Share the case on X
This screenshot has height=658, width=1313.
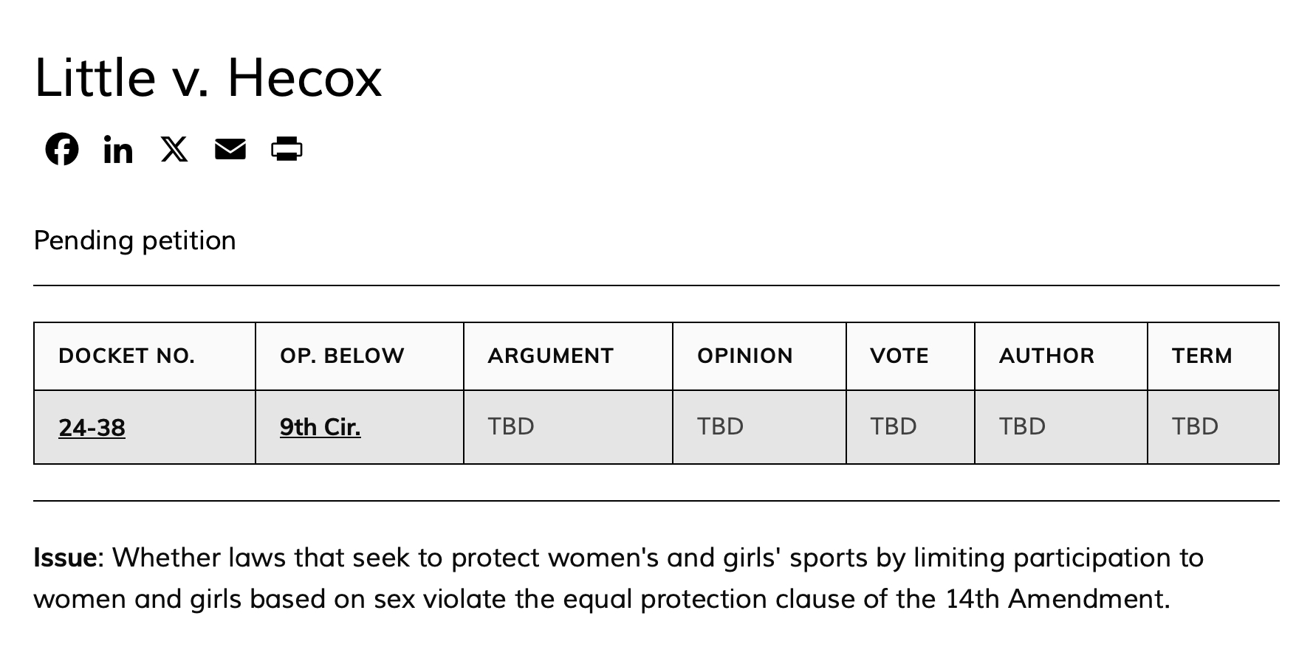(174, 149)
